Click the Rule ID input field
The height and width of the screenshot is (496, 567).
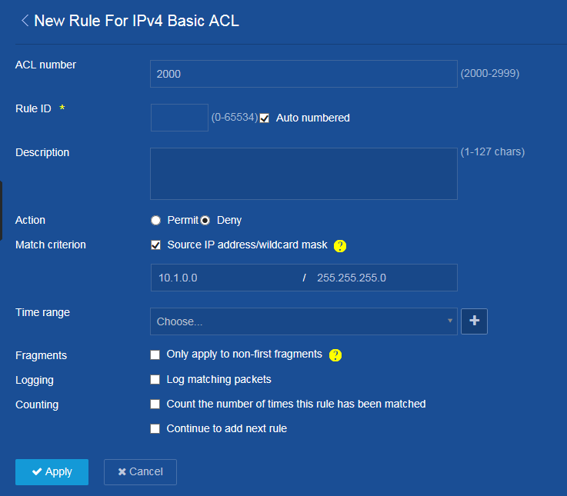click(179, 118)
